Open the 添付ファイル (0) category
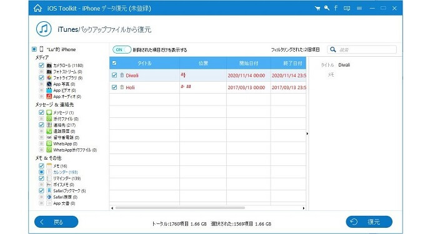The width and height of the screenshot is (435, 234). (x=66, y=119)
